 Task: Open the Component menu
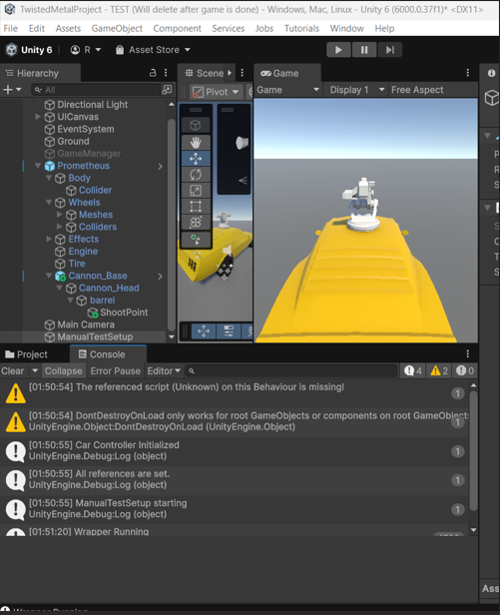point(178,28)
